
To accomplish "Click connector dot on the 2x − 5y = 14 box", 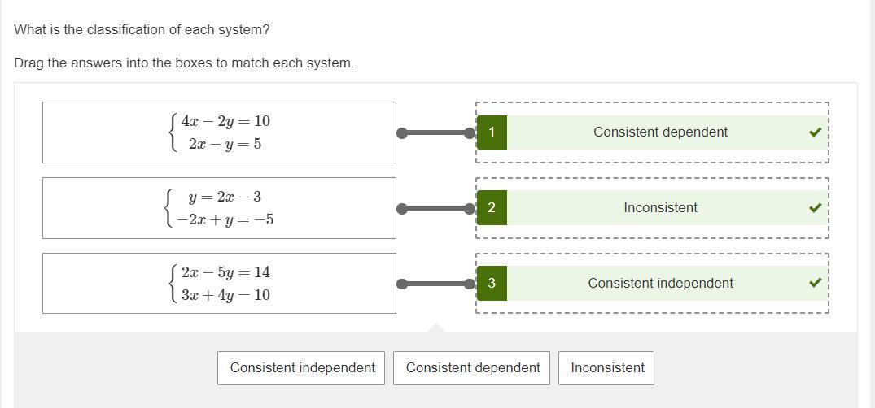I will click(402, 284).
